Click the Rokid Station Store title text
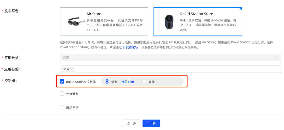This screenshot has height=130, width=284. point(196,14)
